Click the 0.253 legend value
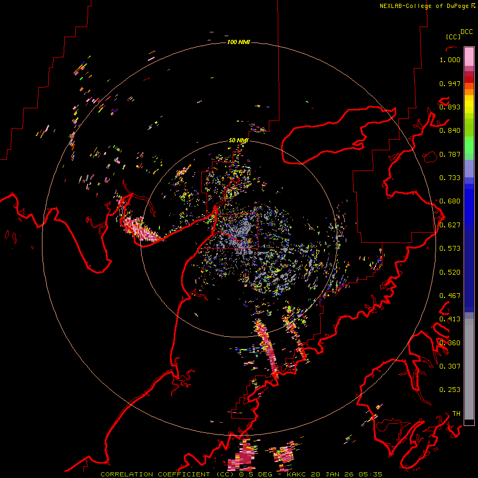 point(450,390)
